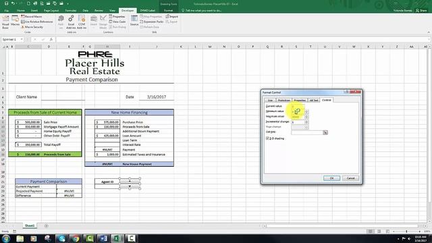Open the Macros list
Viewport: 432px width, 243px height.
coord(15,21)
